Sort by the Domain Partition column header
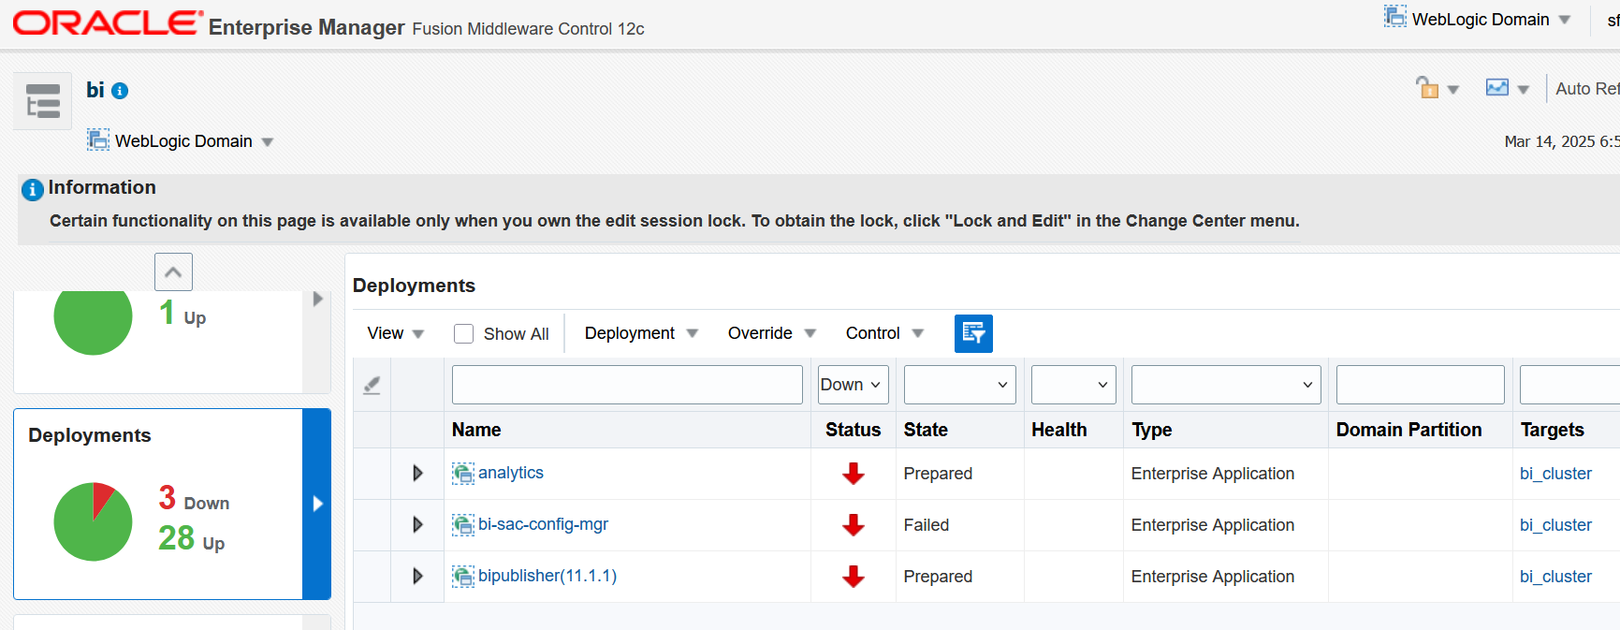This screenshot has width=1620, height=630. click(x=1408, y=430)
